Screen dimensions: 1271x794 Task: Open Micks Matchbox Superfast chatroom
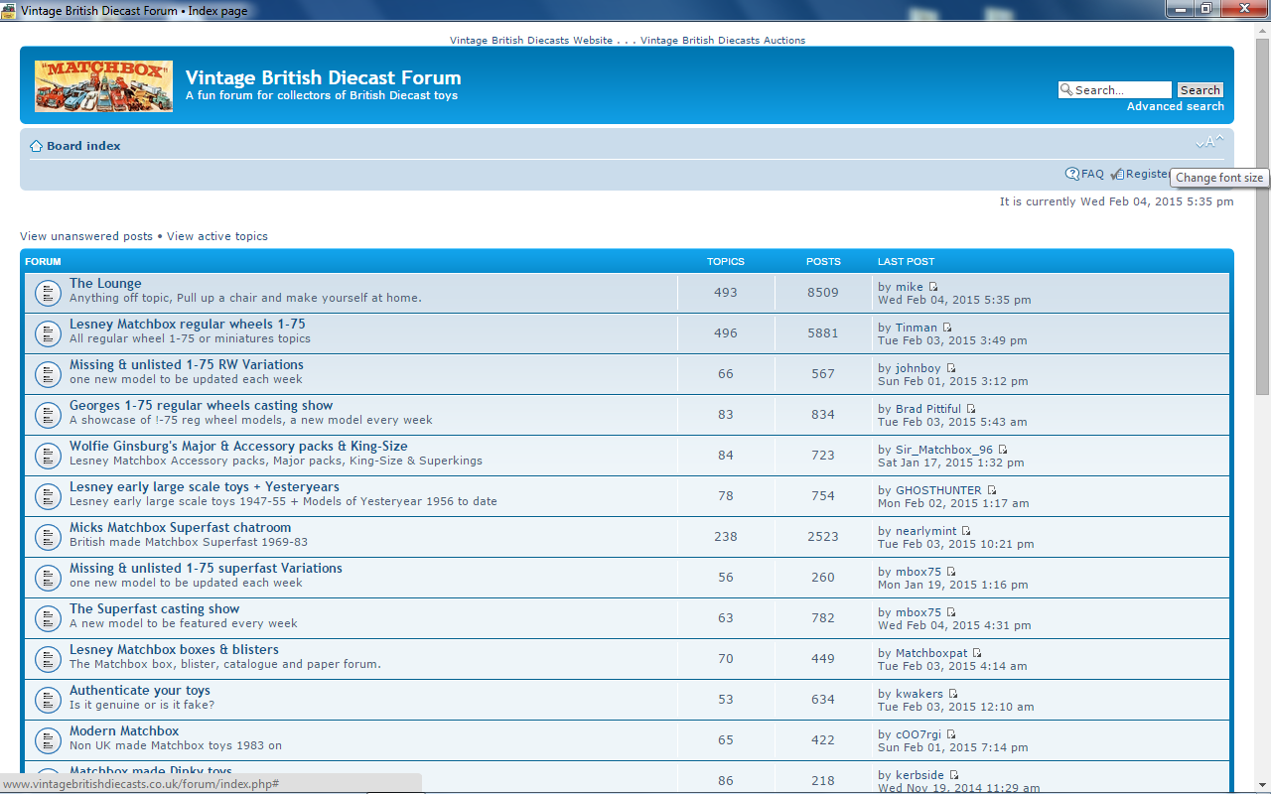(181, 528)
